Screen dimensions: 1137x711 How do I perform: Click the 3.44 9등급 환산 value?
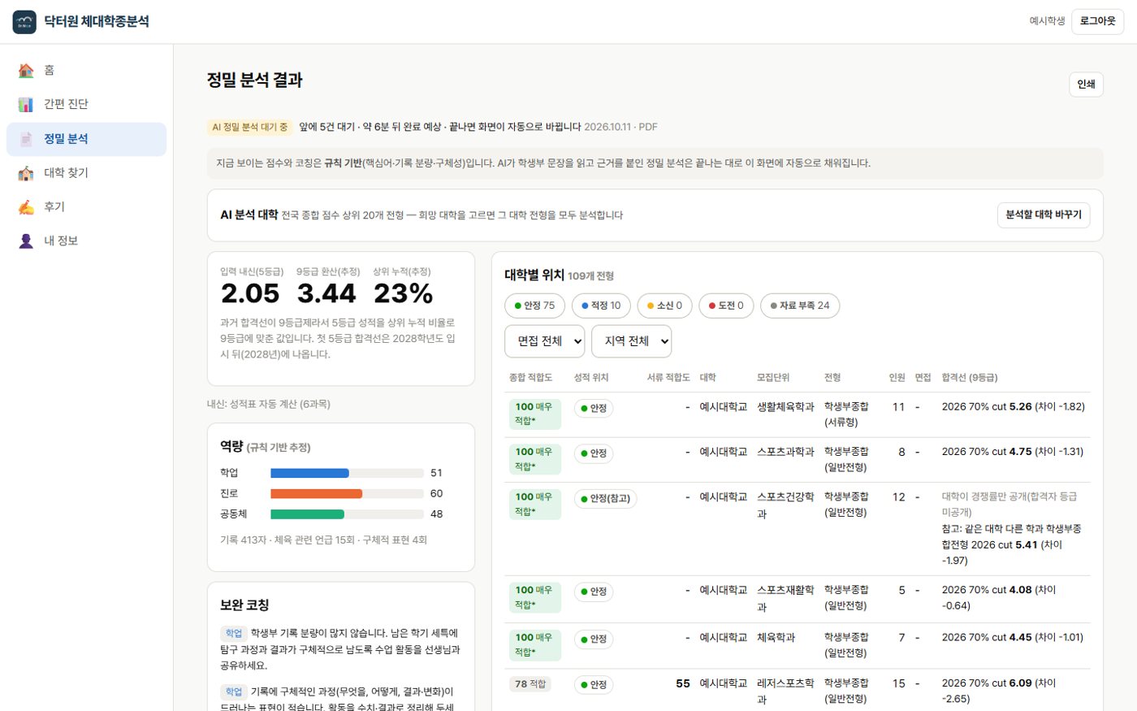click(x=326, y=293)
